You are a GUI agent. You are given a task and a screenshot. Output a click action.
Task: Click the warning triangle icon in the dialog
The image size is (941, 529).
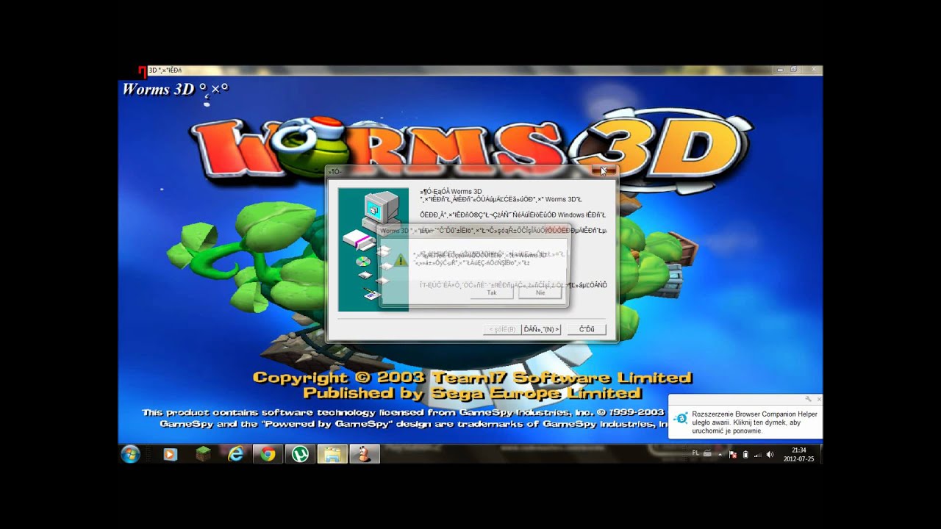coord(400,260)
